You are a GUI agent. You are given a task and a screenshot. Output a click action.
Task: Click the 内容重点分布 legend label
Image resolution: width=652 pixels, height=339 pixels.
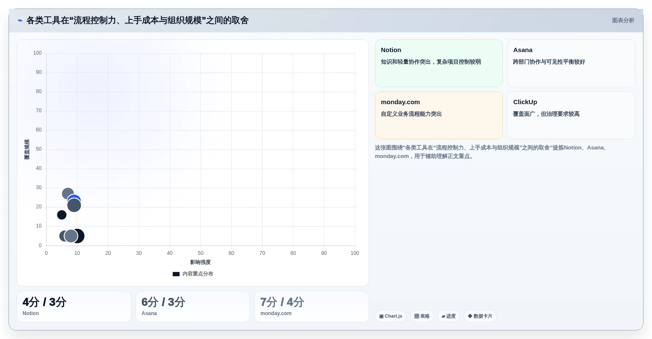click(198, 274)
